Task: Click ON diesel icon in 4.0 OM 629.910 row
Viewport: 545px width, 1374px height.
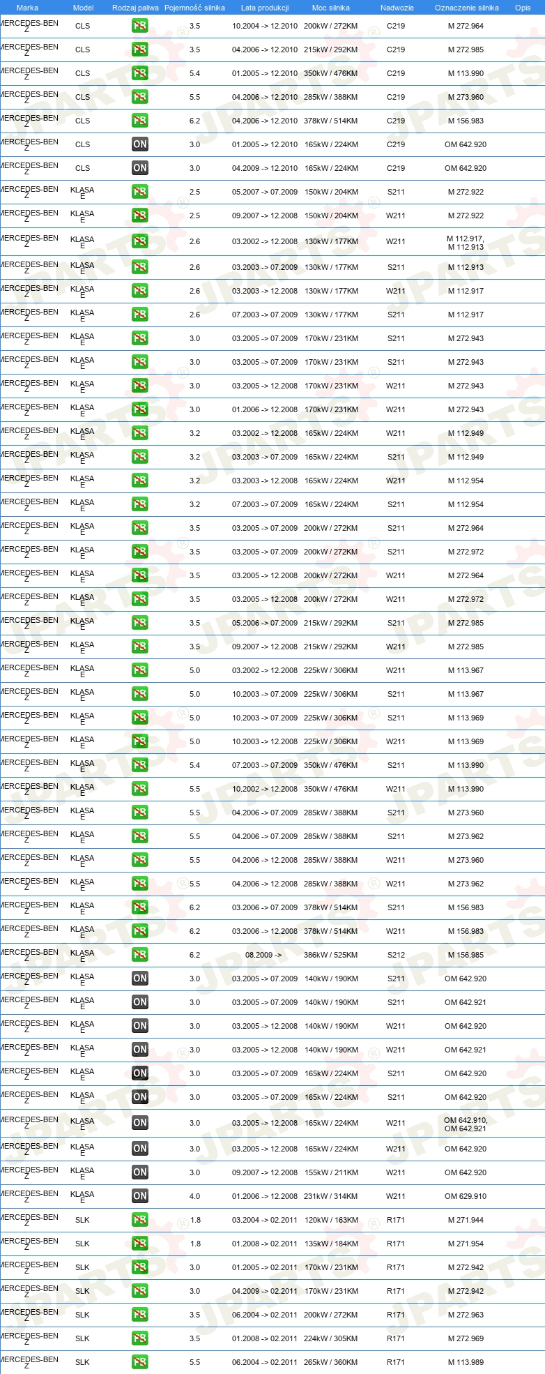Action: pyautogui.click(x=139, y=1196)
